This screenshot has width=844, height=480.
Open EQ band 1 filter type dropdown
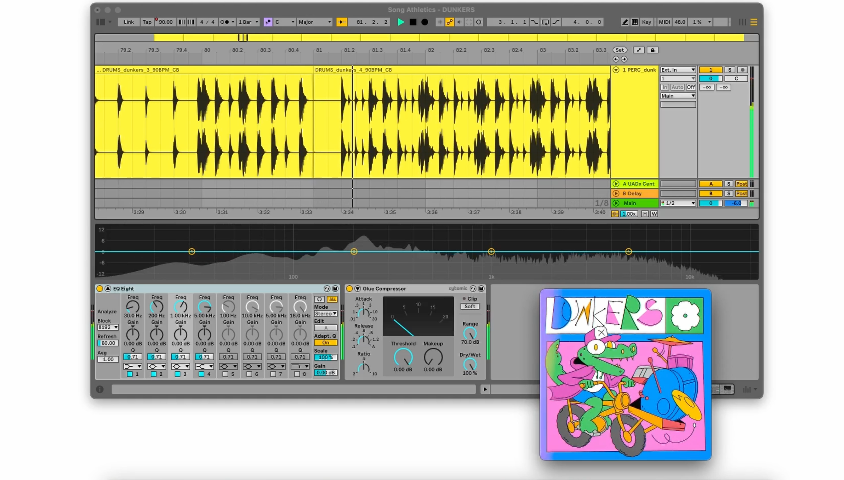133,367
